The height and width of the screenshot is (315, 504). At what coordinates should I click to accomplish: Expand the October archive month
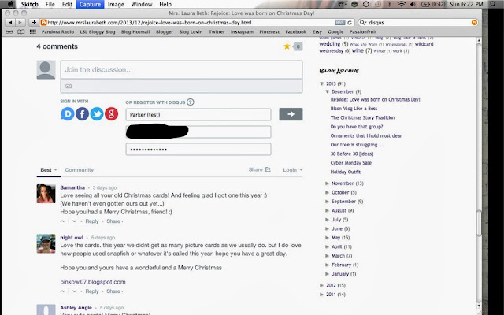pyautogui.click(x=328, y=192)
